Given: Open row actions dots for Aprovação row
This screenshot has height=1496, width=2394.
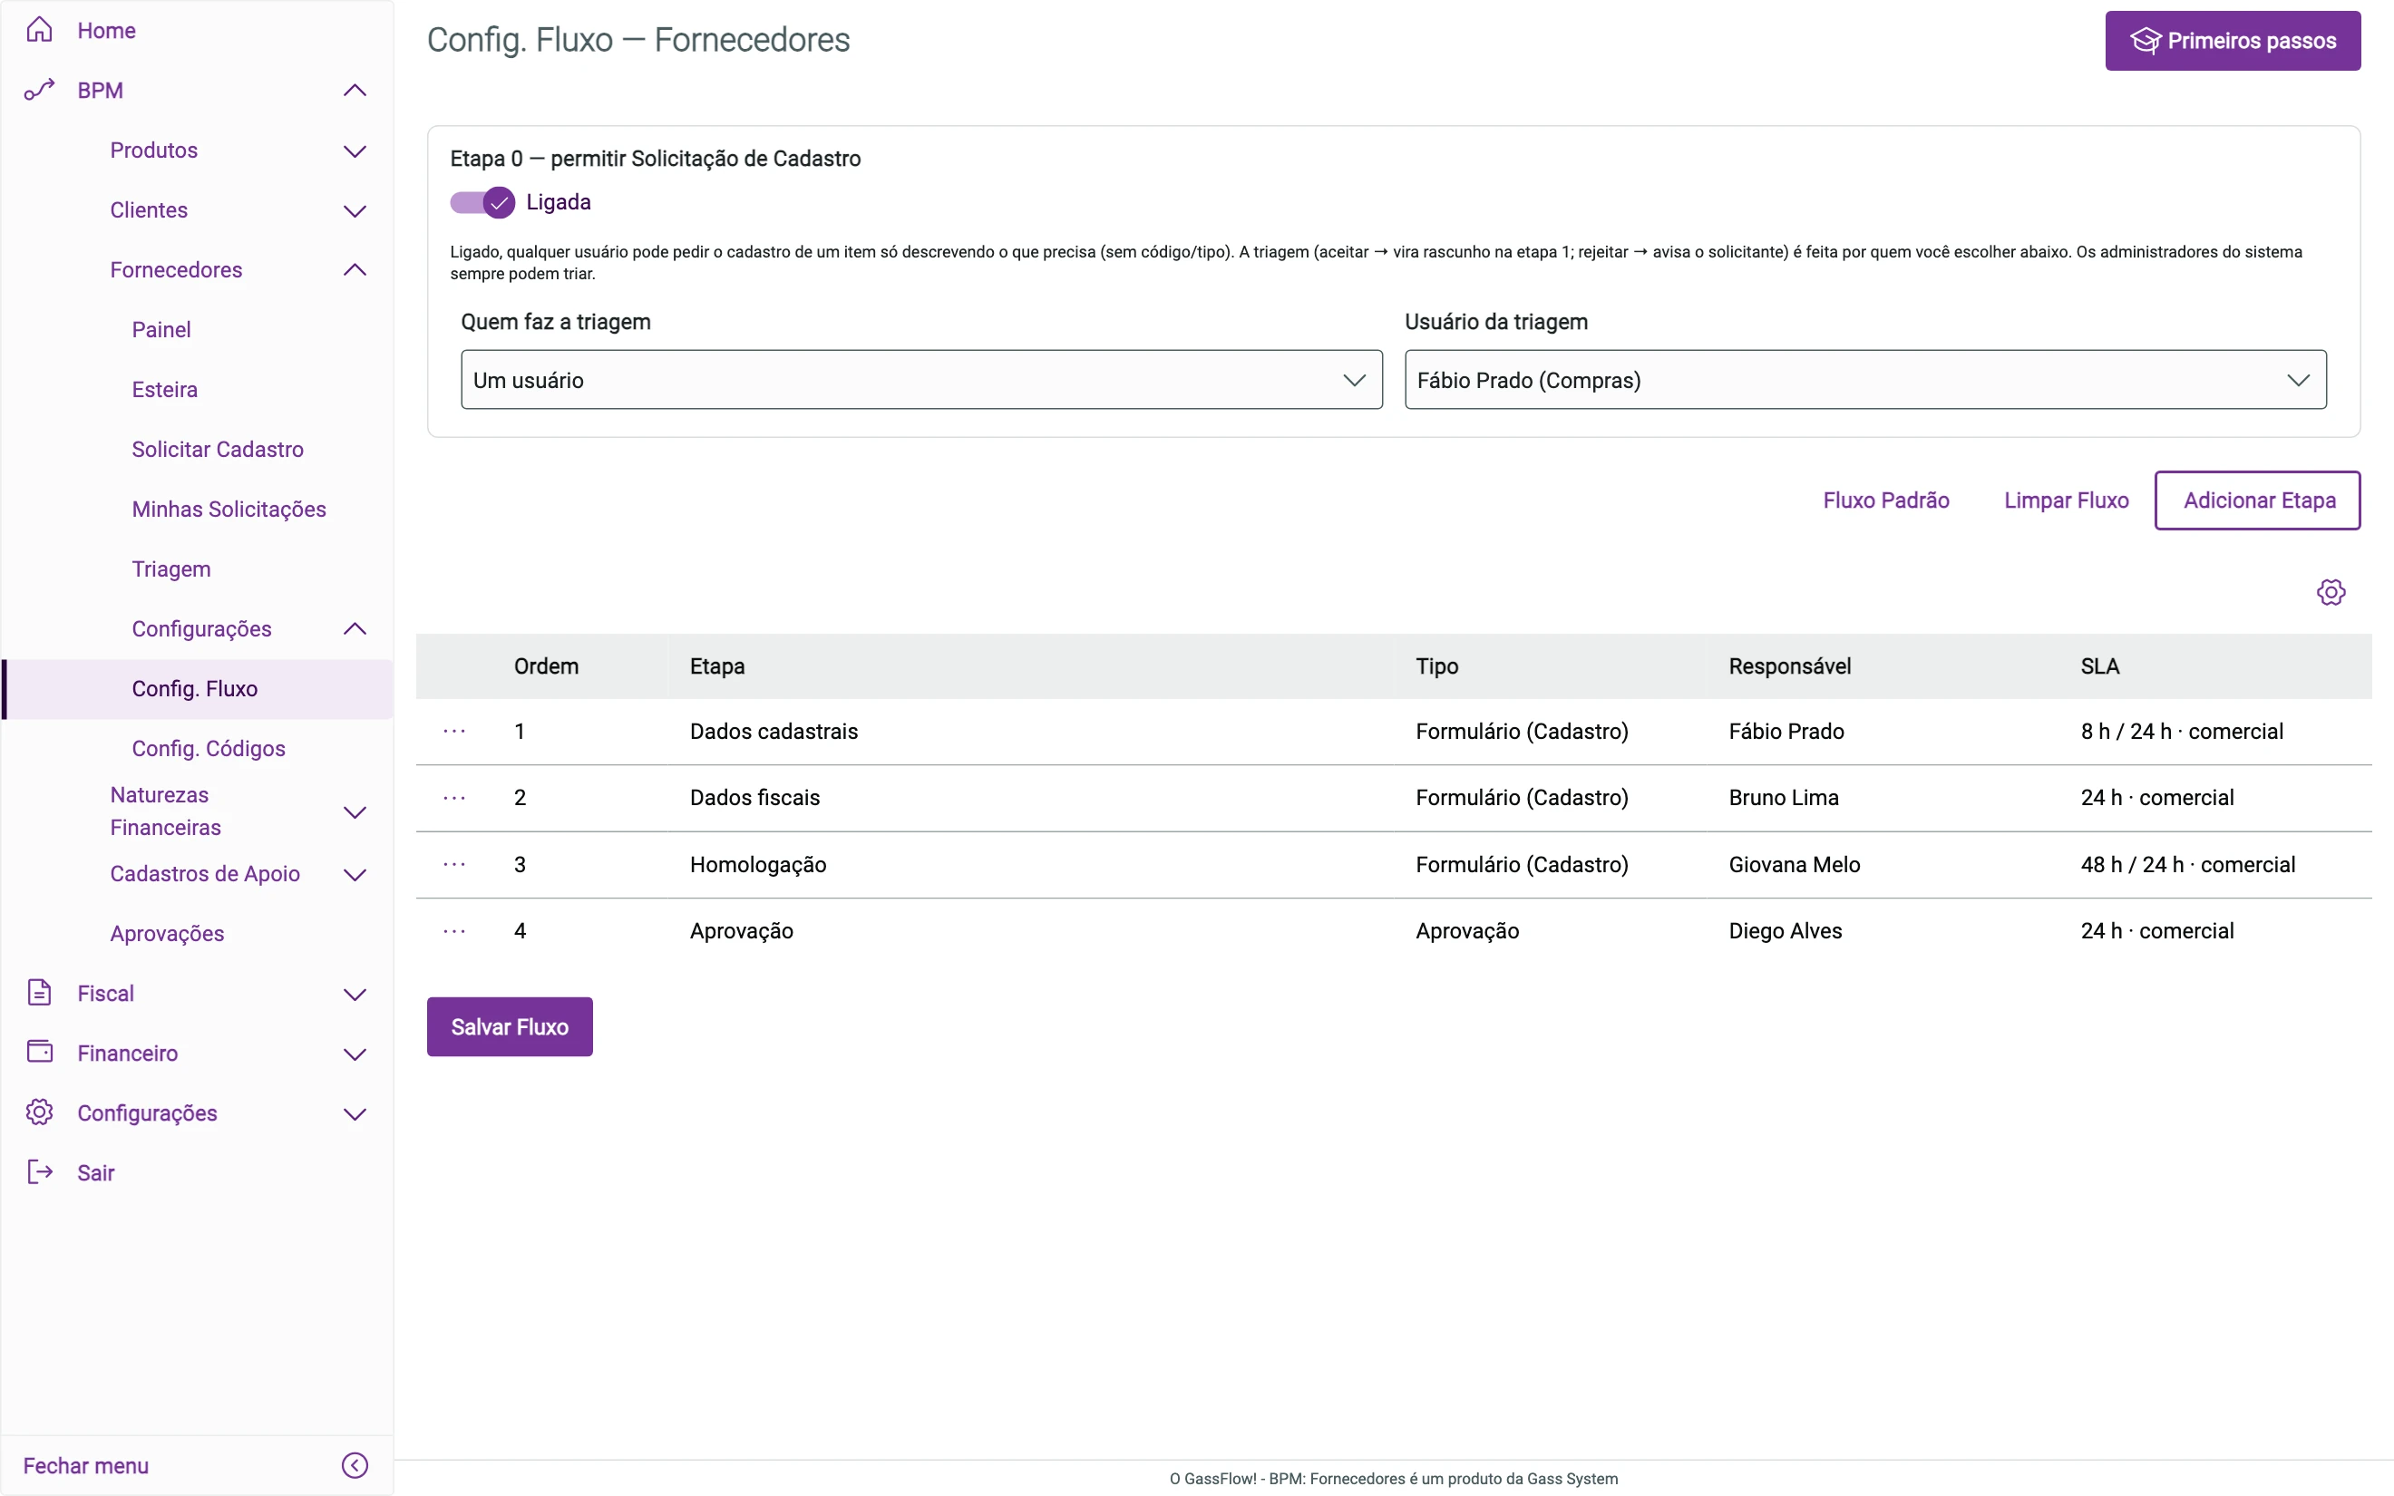Looking at the screenshot, I should [454, 931].
